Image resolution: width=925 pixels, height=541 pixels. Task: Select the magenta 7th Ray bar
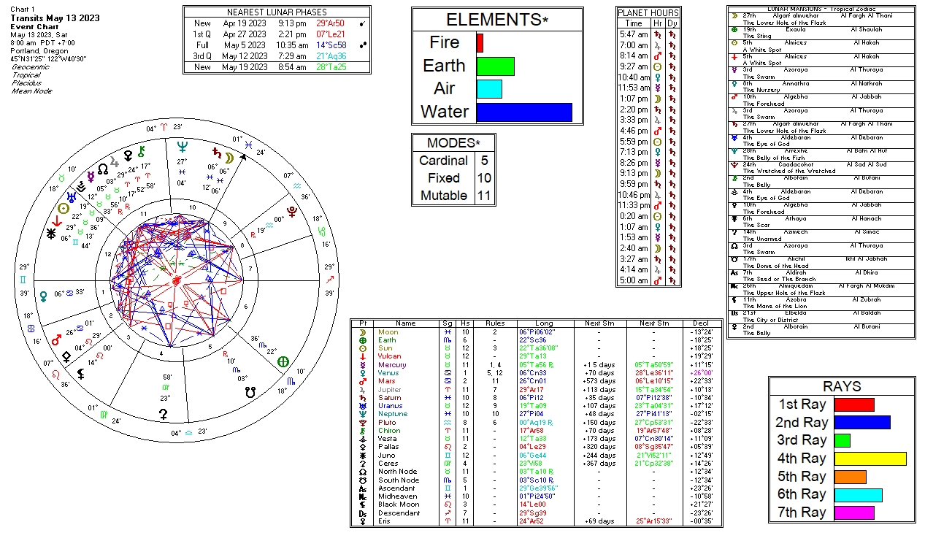pos(854,513)
